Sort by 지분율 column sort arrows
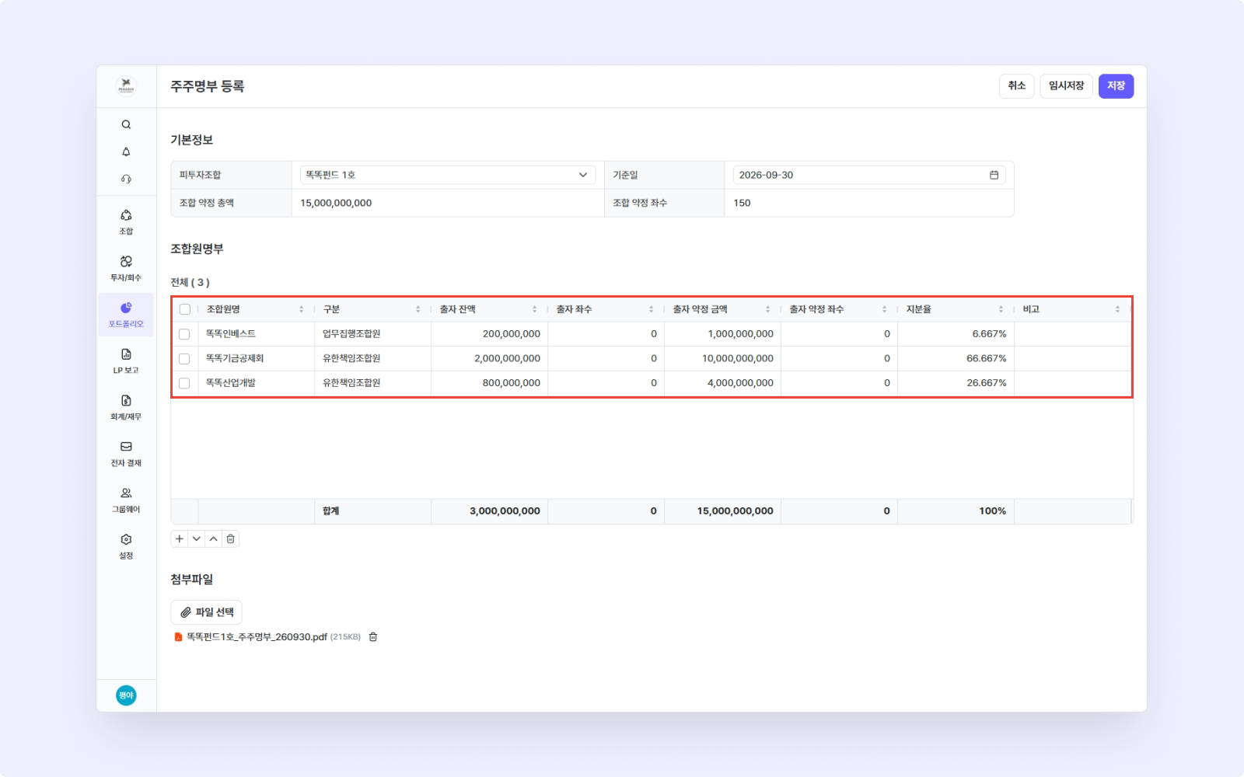The height and width of the screenshot is (777, 1244). 1001,309
